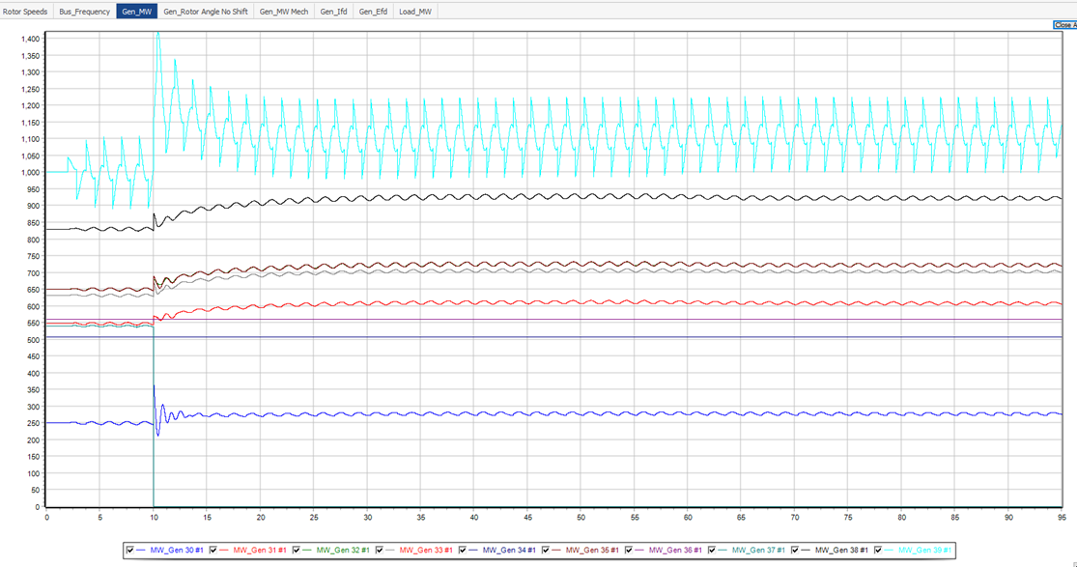
Task: Toggle the MW_Gen 35 #1 series checkbox
Action: coord(546,550)
